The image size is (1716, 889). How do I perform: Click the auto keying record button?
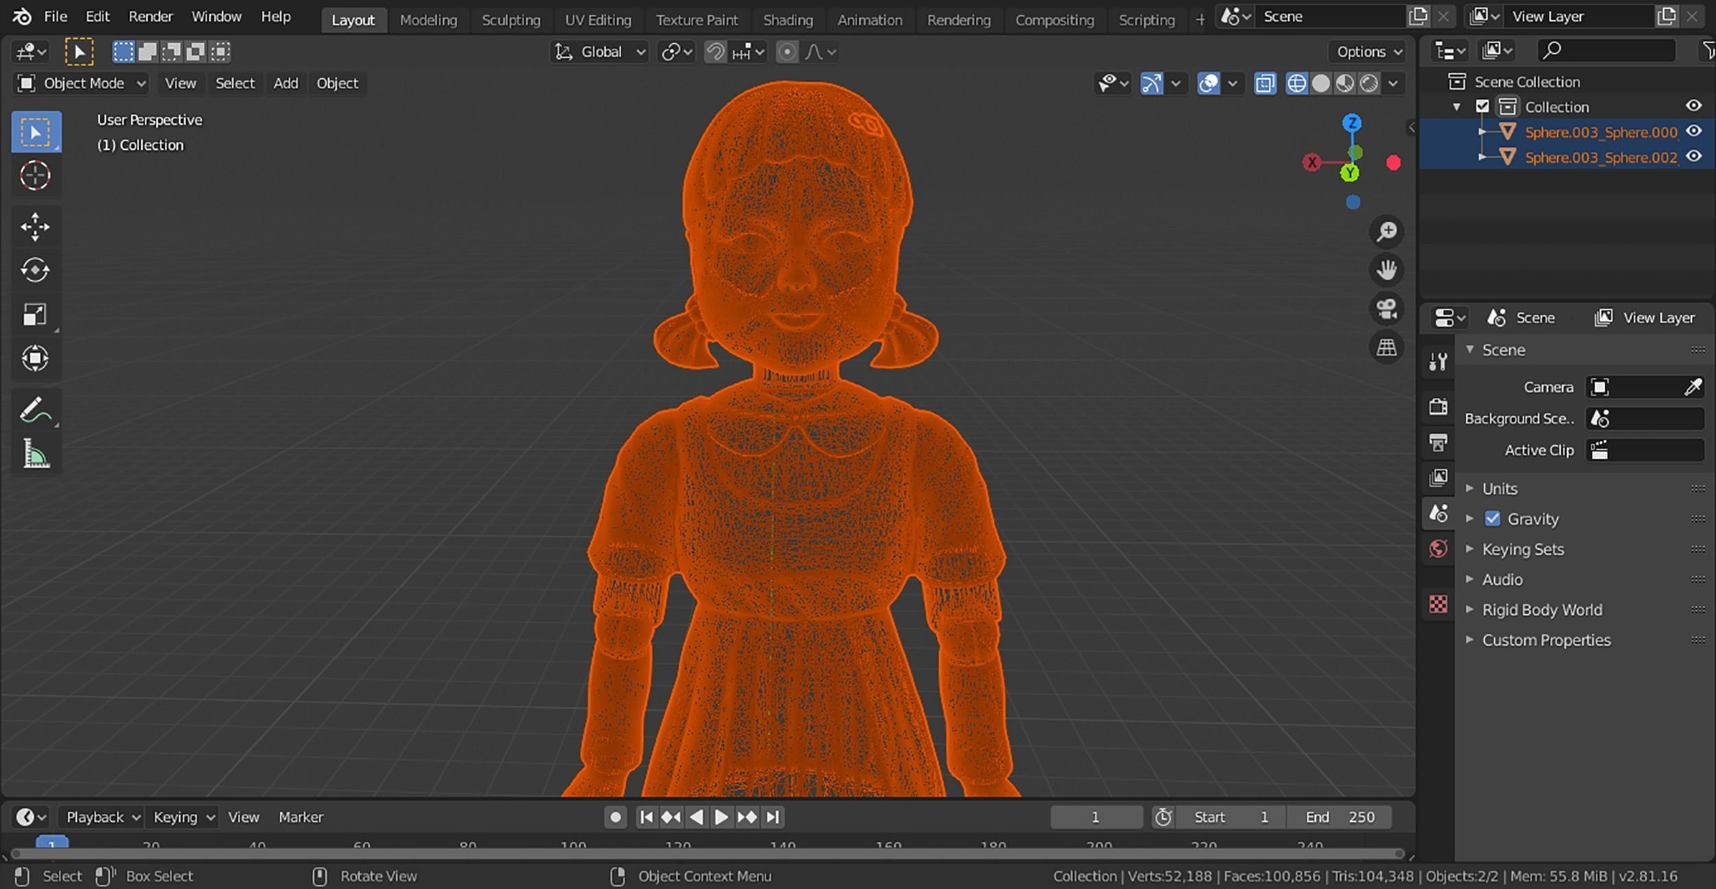point(615,817)
